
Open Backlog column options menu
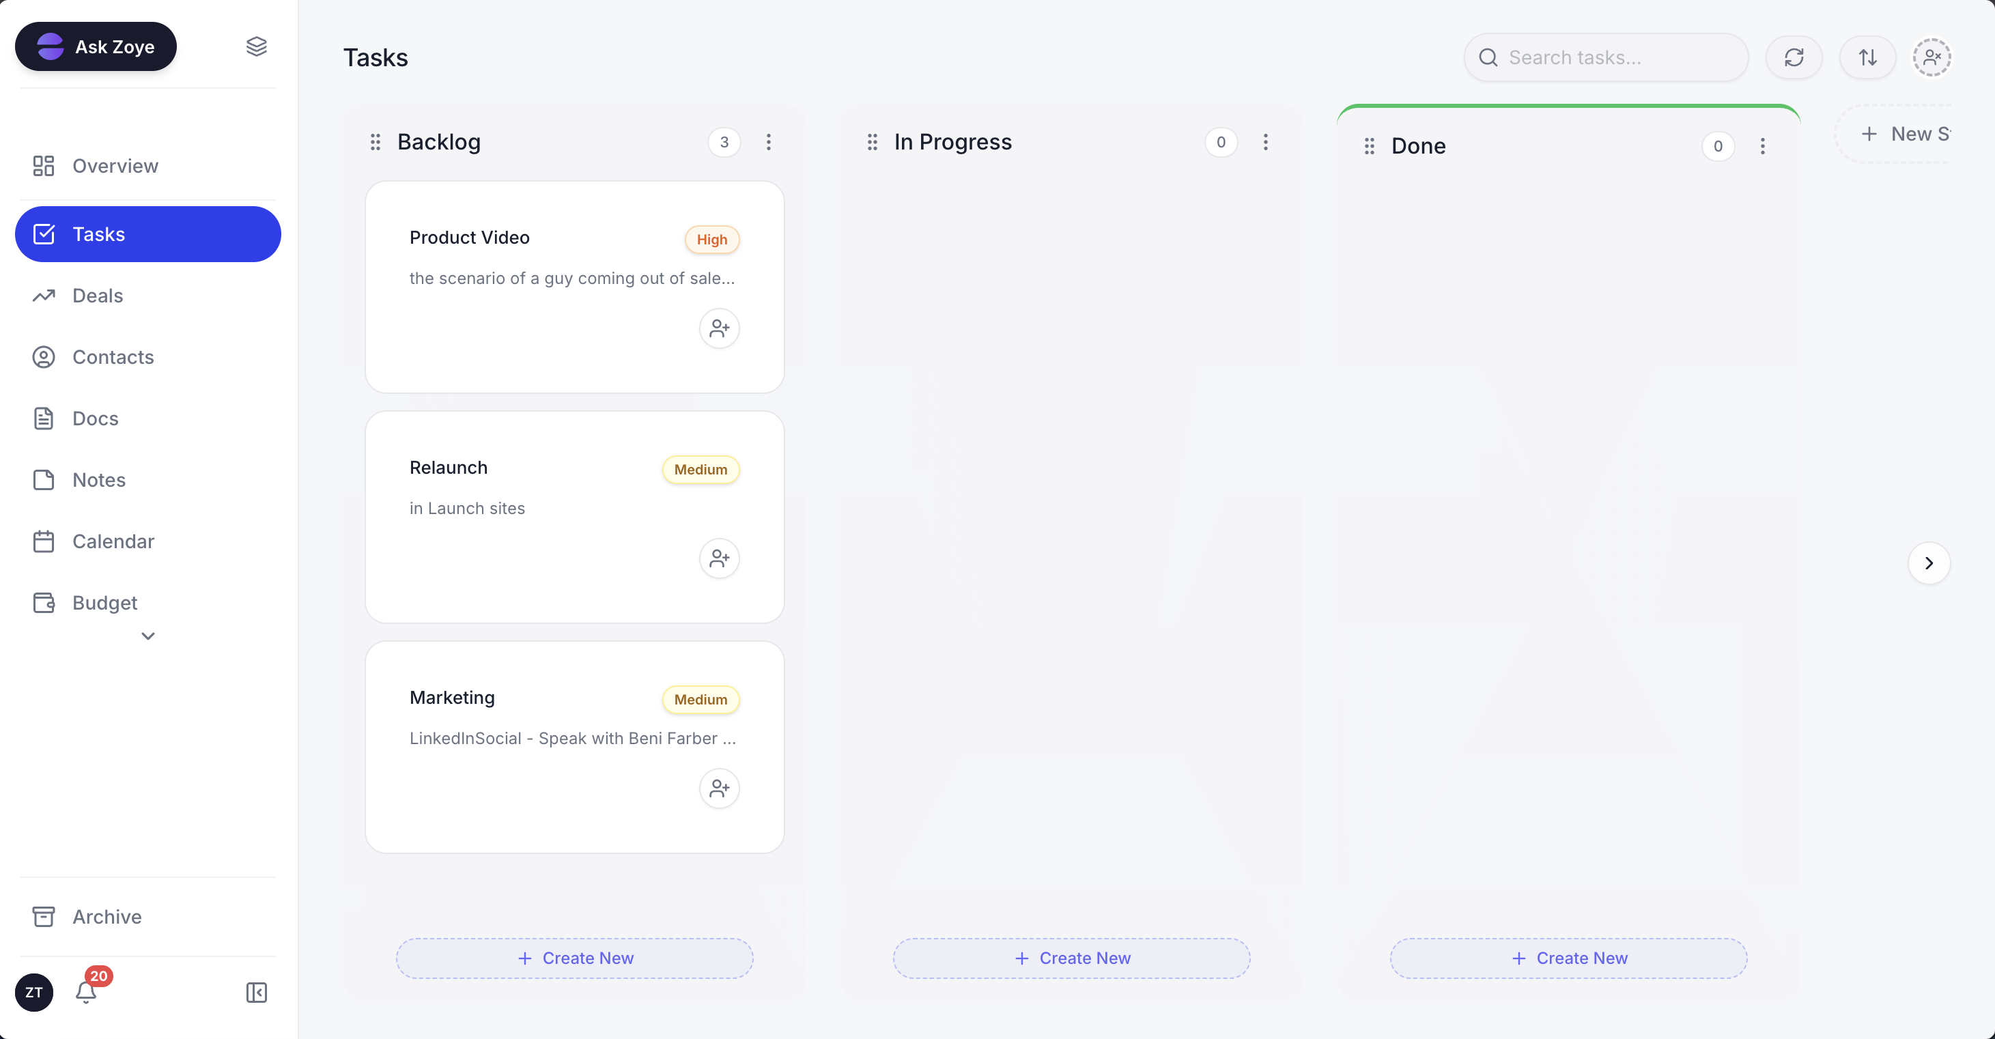(768, 142)
